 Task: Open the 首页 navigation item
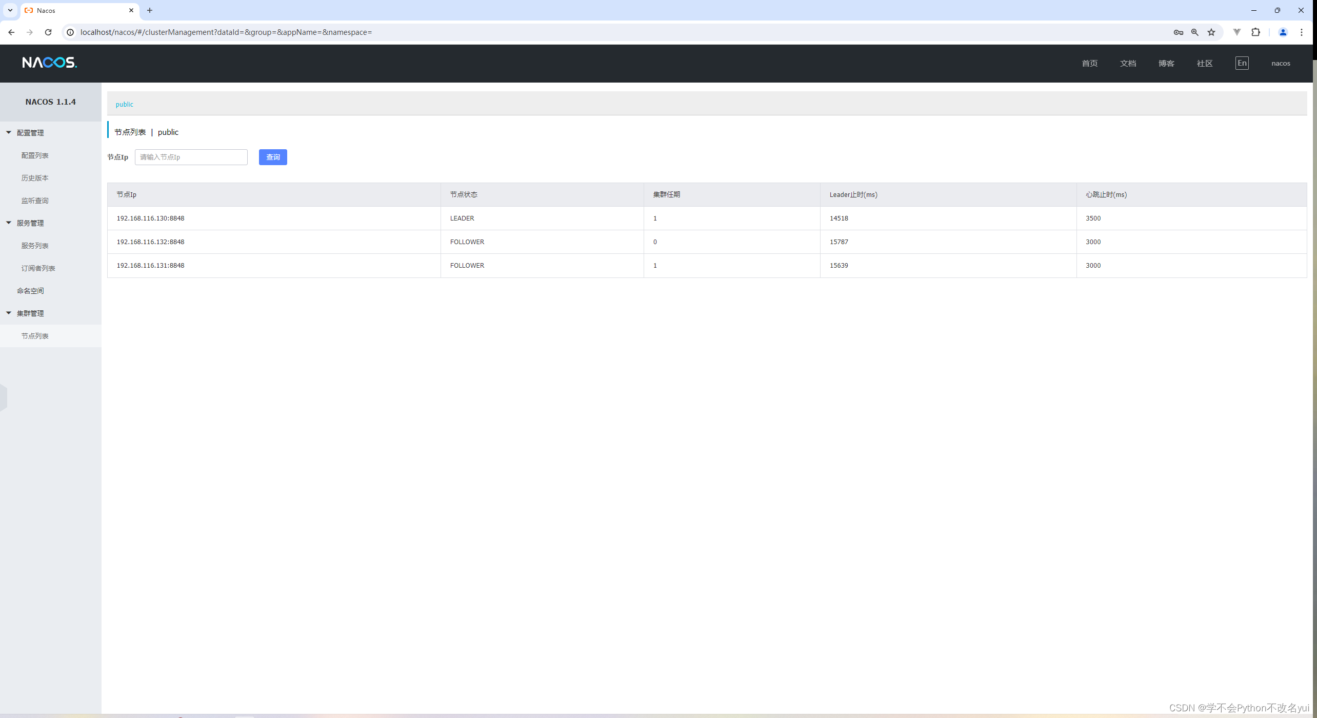[1090, 63]
